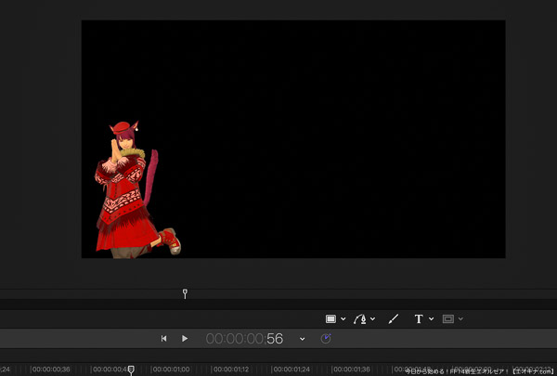557x376 pixels.
Task: Select the Bezier pen tool
Action: click(x=360, y=318)
